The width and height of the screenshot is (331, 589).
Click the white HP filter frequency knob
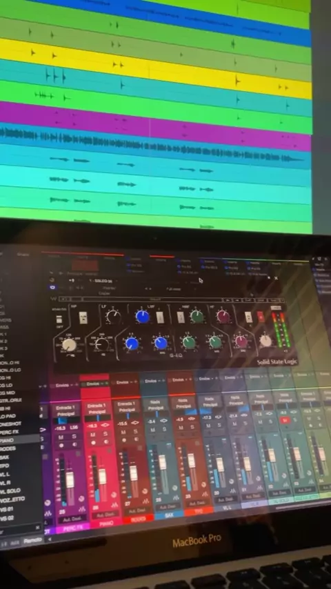[x=69, y=344]
